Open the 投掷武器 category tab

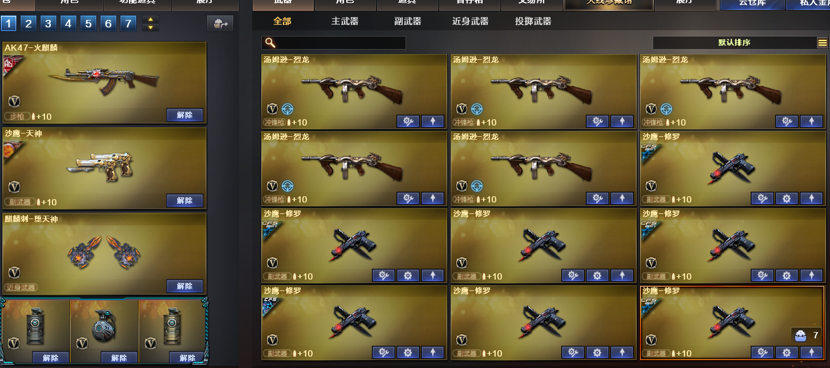point(533,21)
